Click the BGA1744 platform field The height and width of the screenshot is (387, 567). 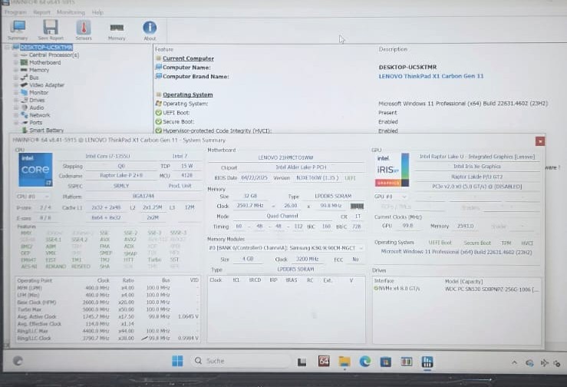coord(143,197)
